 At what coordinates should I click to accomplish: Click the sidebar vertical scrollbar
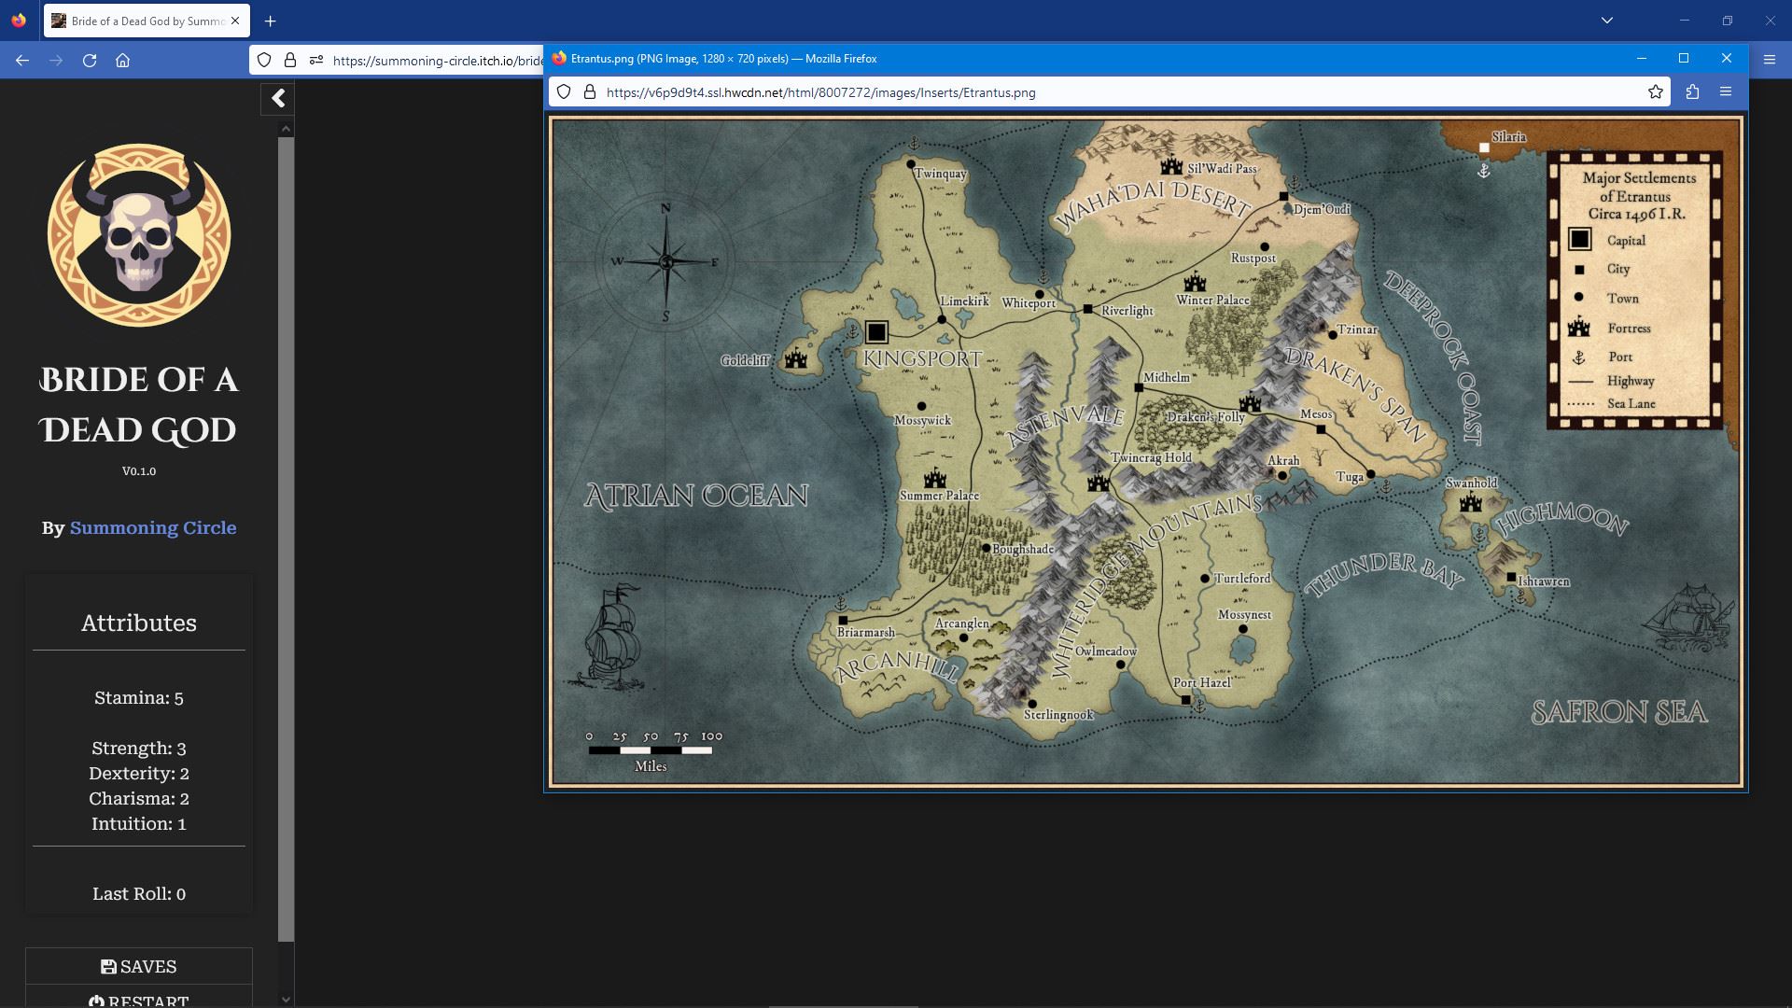286,537
